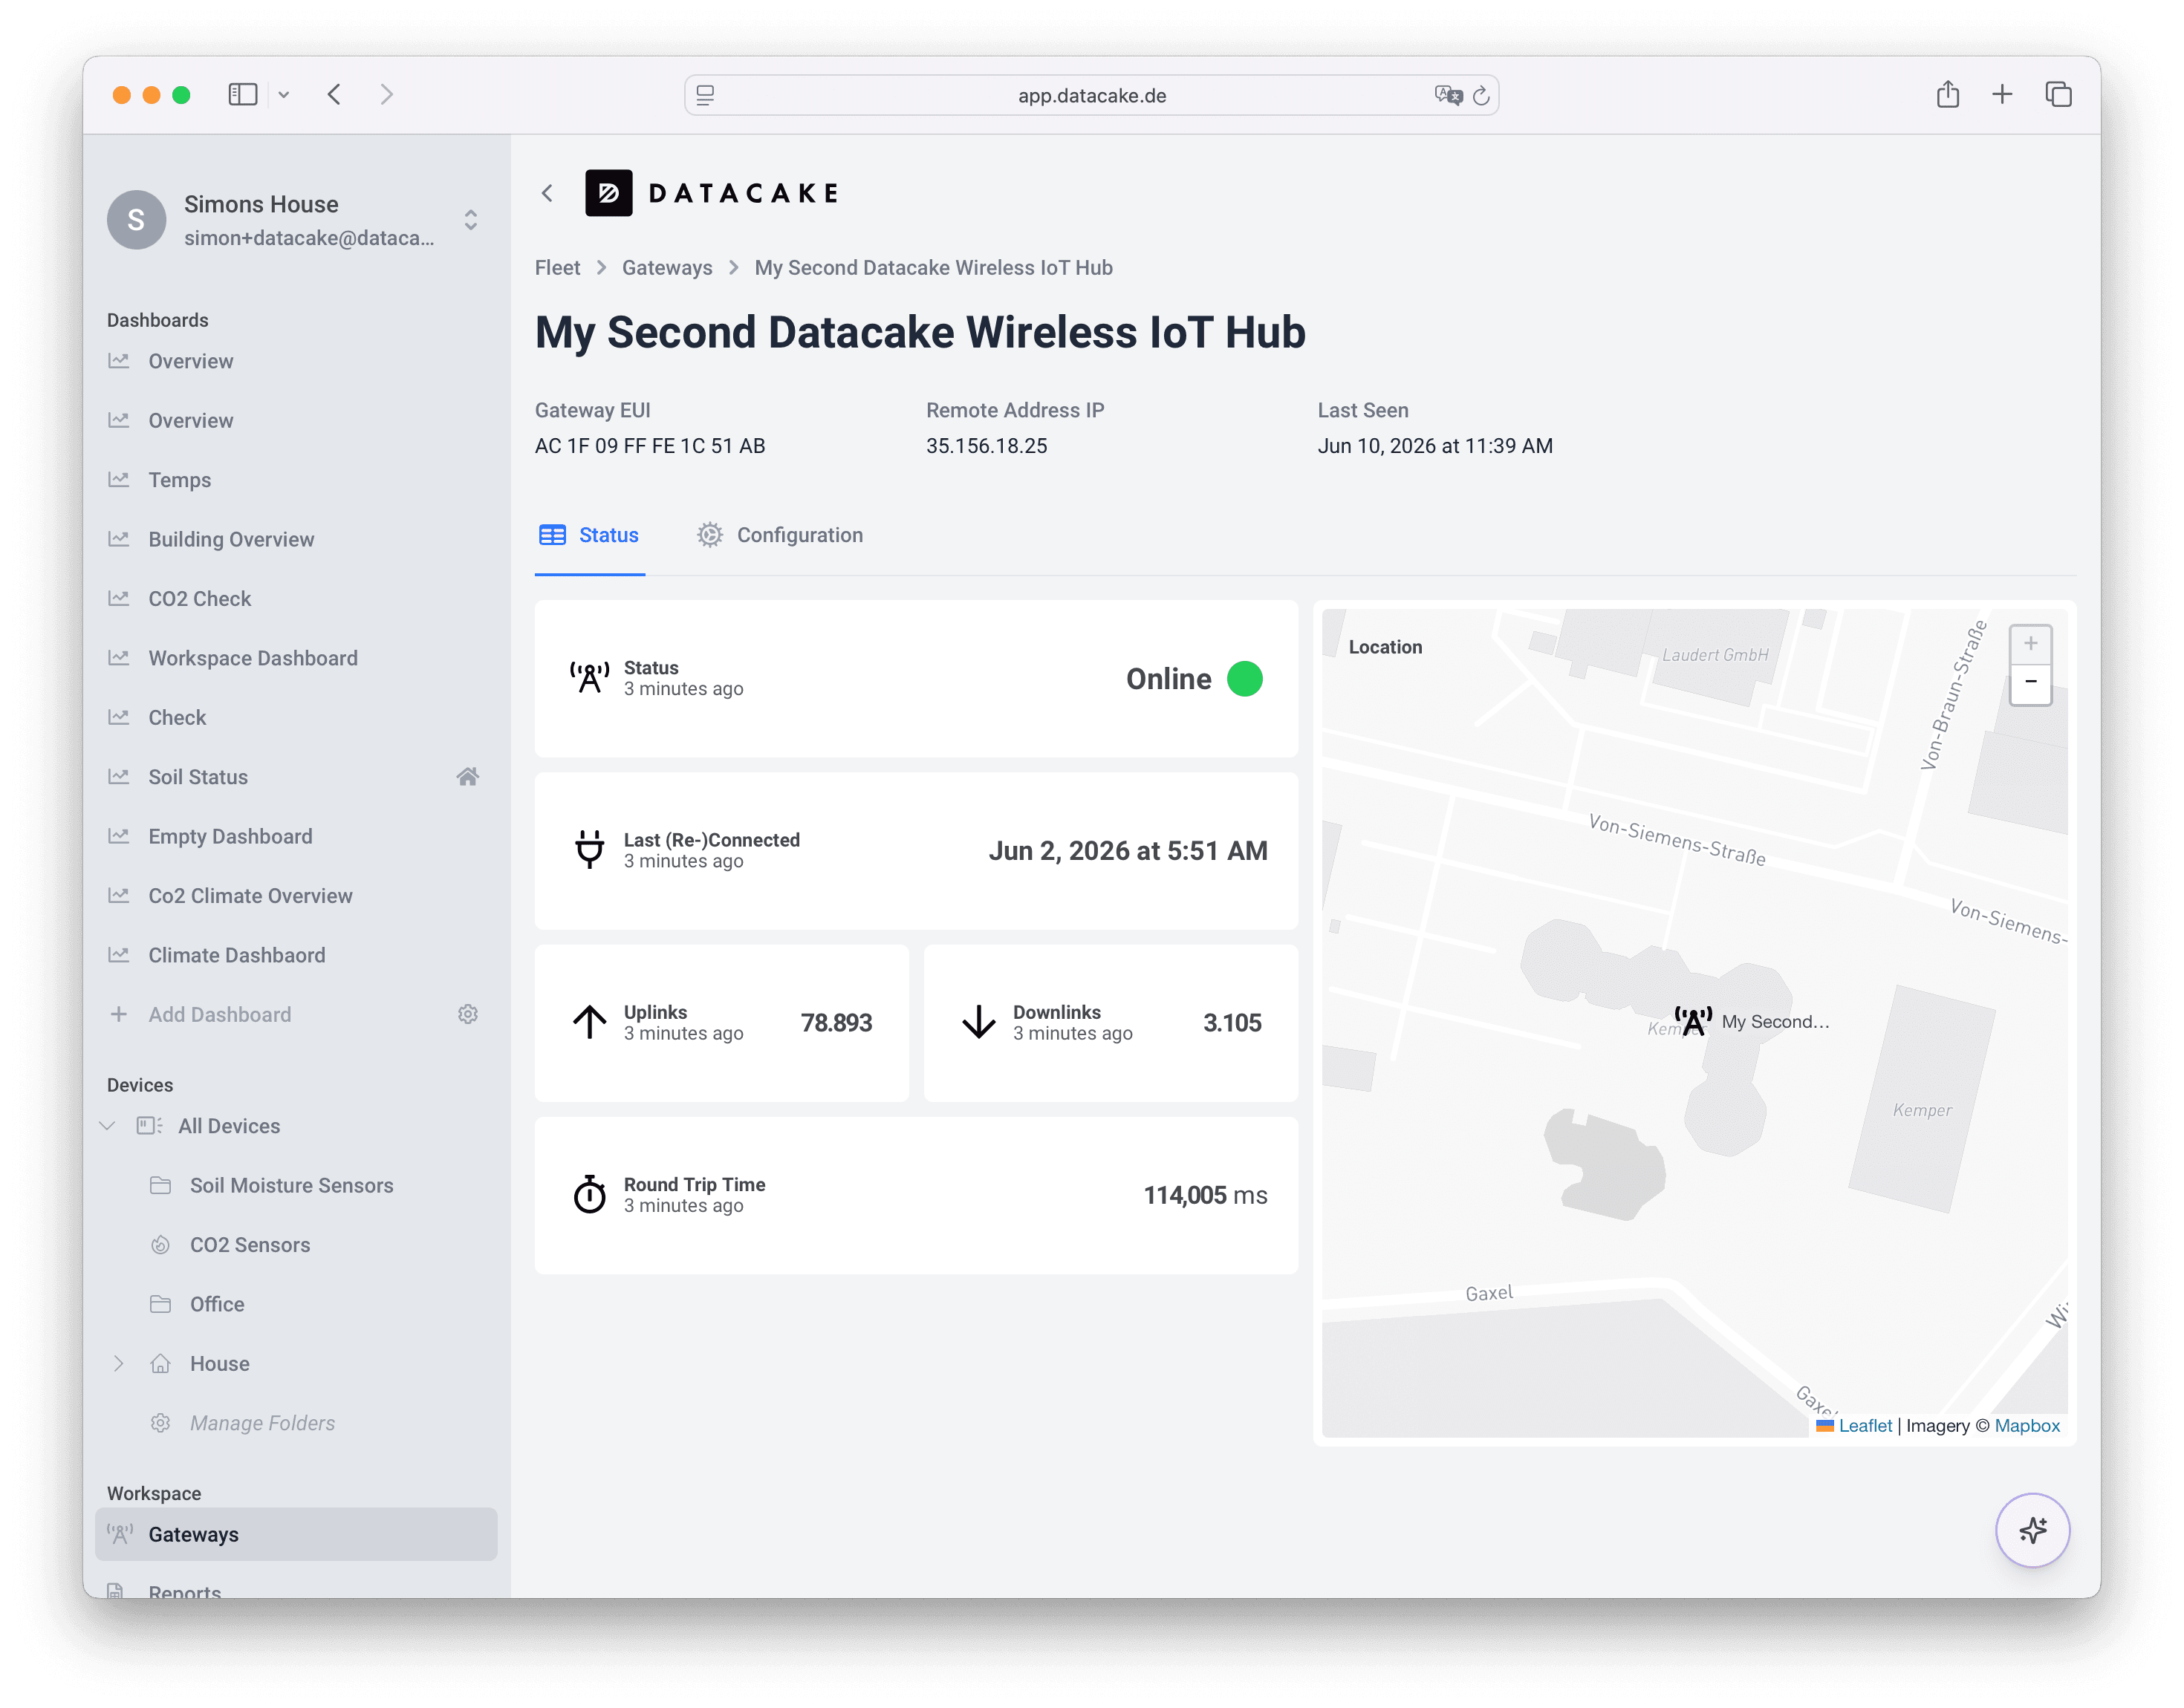This screenshot has width=2184, height=1708.
Task: Click the Round Trip Time value 114,005 ms
Action: point(1205,1195)
